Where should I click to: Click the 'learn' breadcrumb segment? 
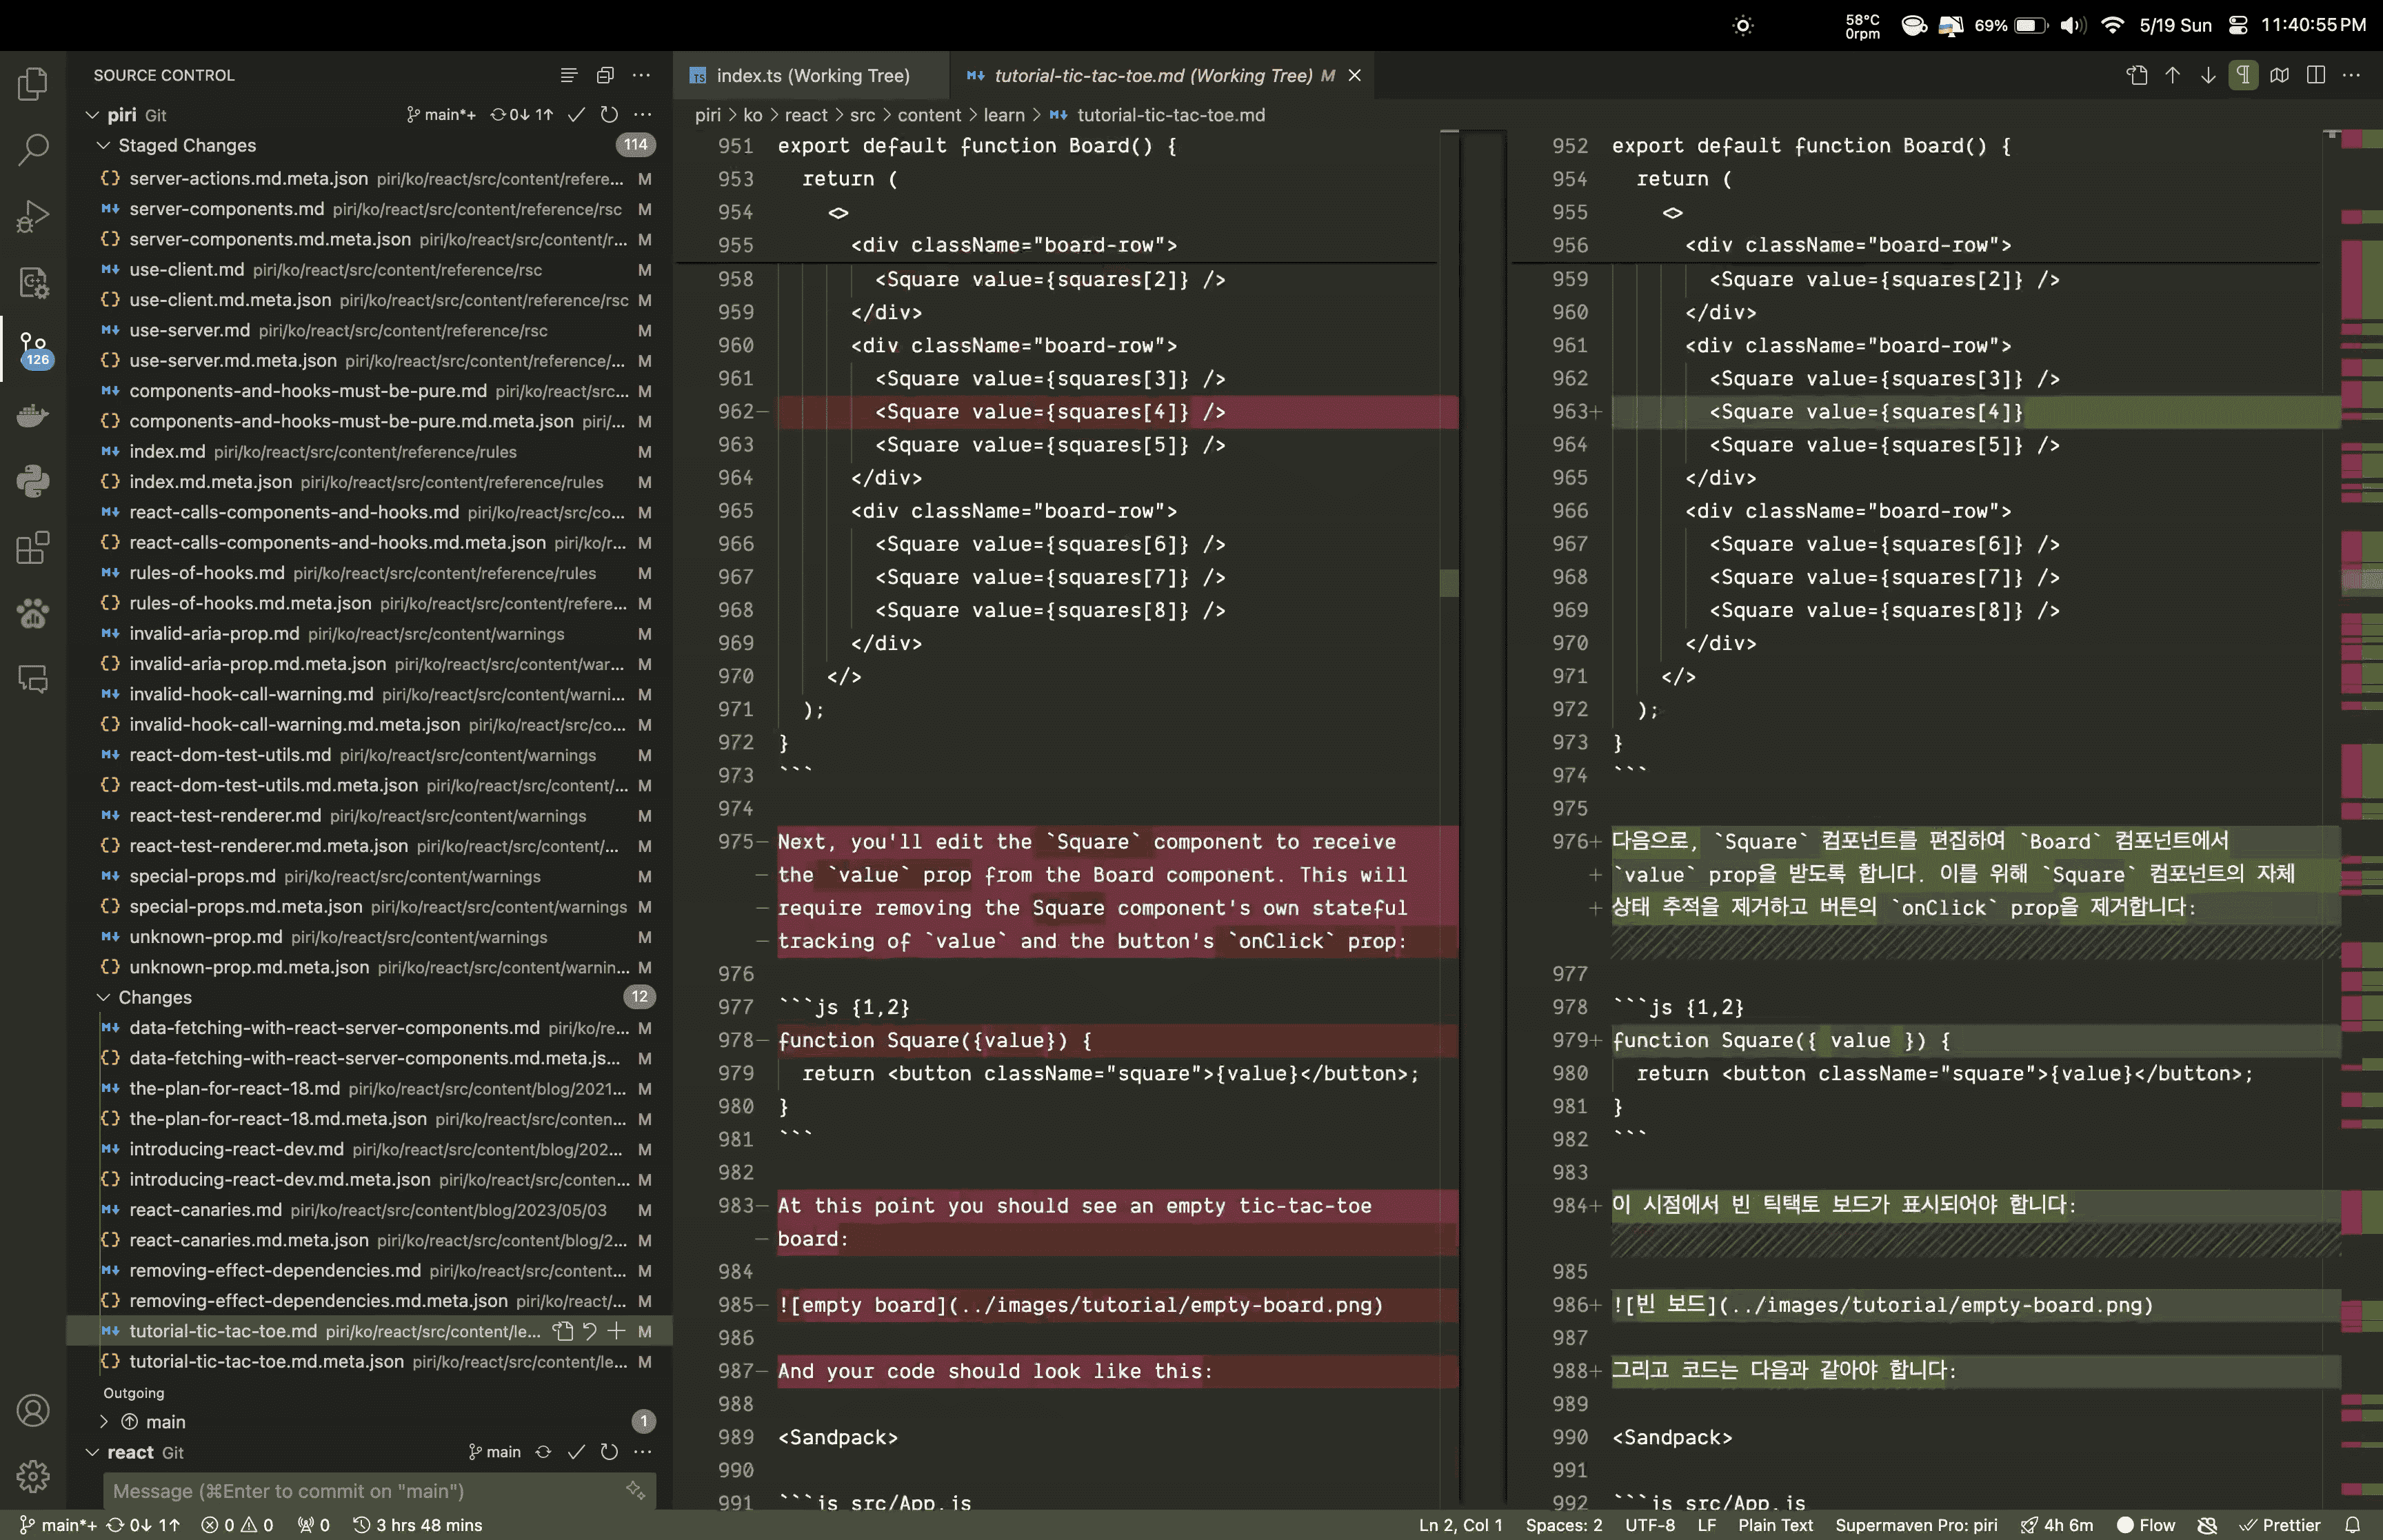[1003, 115]
